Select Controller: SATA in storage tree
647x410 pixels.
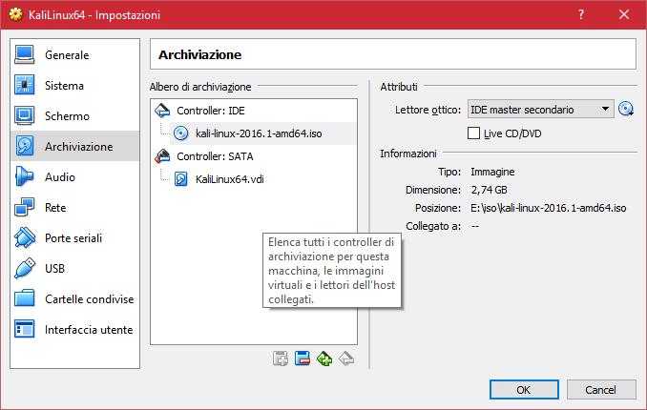coord(215,156)
